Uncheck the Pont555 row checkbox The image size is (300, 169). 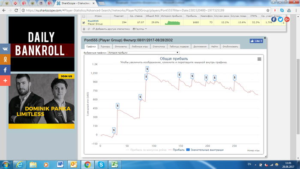click(x=84, y=22)
